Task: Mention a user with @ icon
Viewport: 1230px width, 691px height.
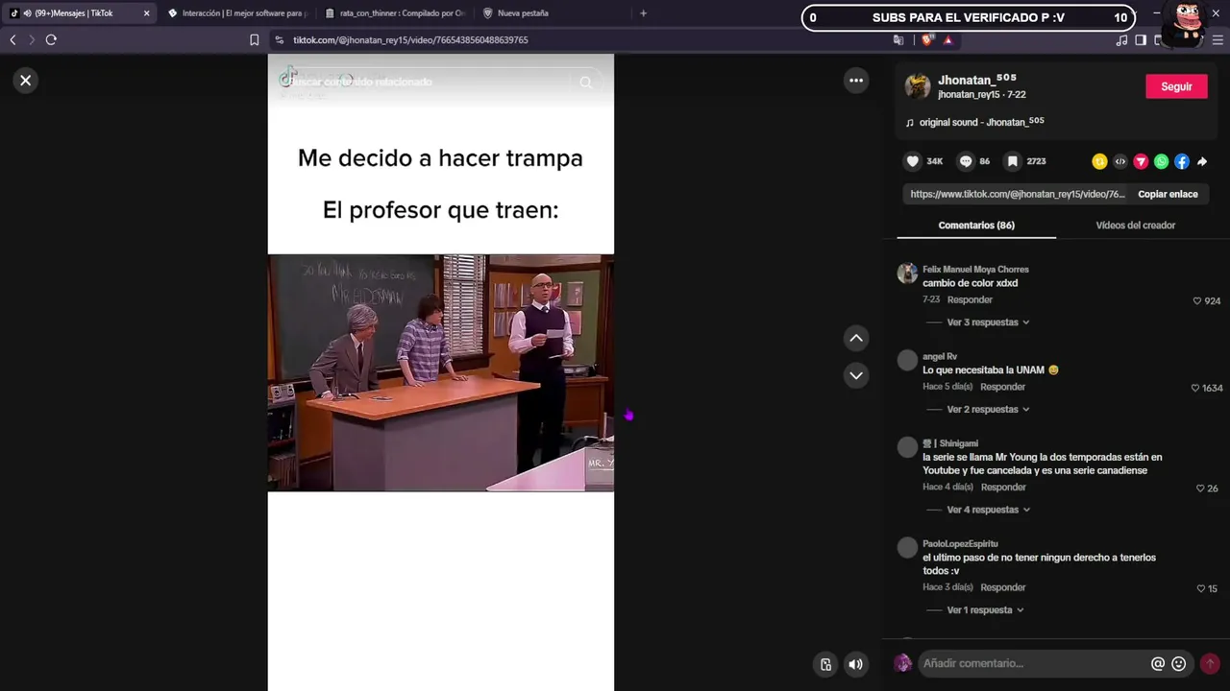Action: pyautogui.click(x=1158, y=663)
